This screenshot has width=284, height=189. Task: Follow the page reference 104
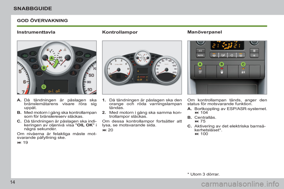click(x=204, y=113)
